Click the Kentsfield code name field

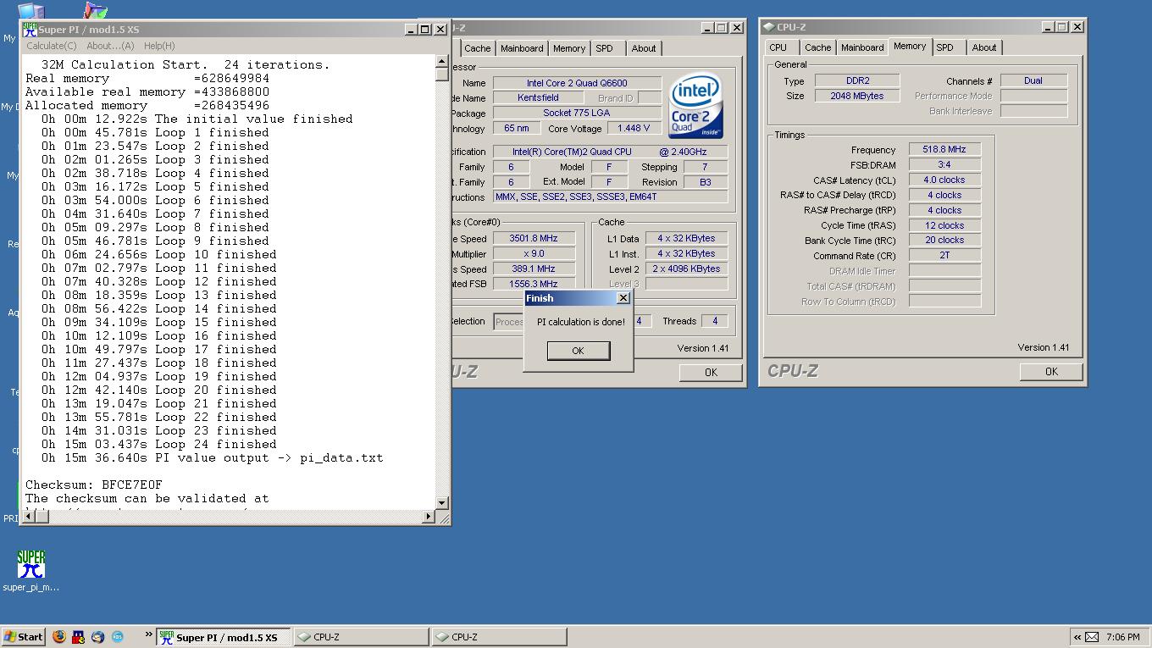click(x=538, y=97)
